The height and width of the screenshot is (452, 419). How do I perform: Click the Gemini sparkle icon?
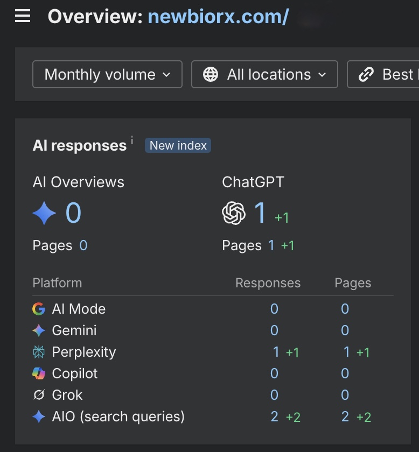point(39,330)
